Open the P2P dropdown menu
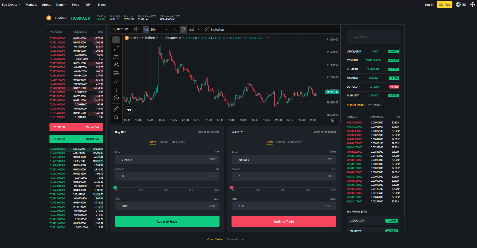 pyautogui.click(x=88, y=5)
